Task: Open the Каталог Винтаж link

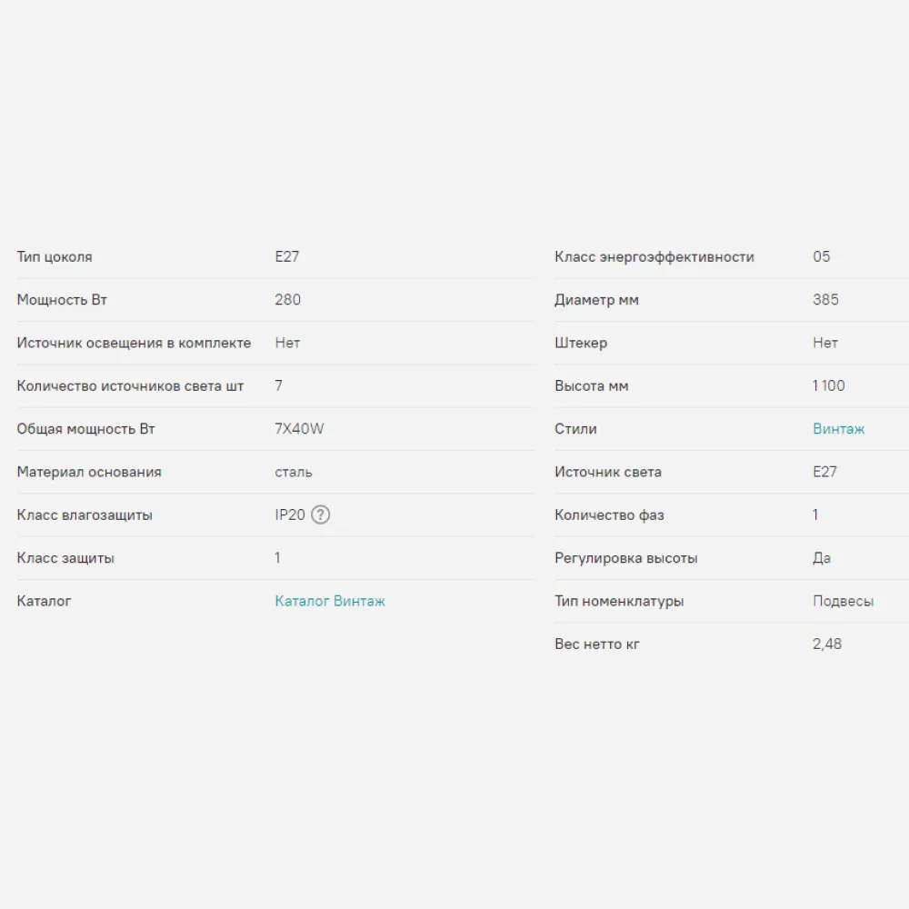Action: coord(330,601)
